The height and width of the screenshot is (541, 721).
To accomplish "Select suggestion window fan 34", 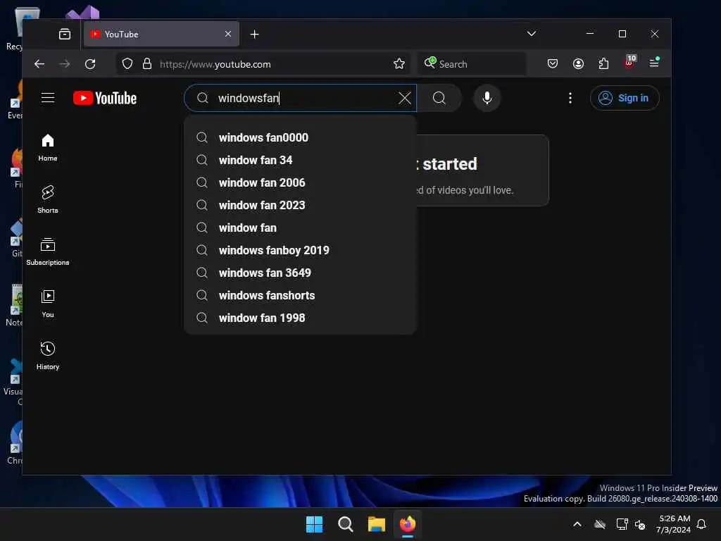I will tap(300, 160).
